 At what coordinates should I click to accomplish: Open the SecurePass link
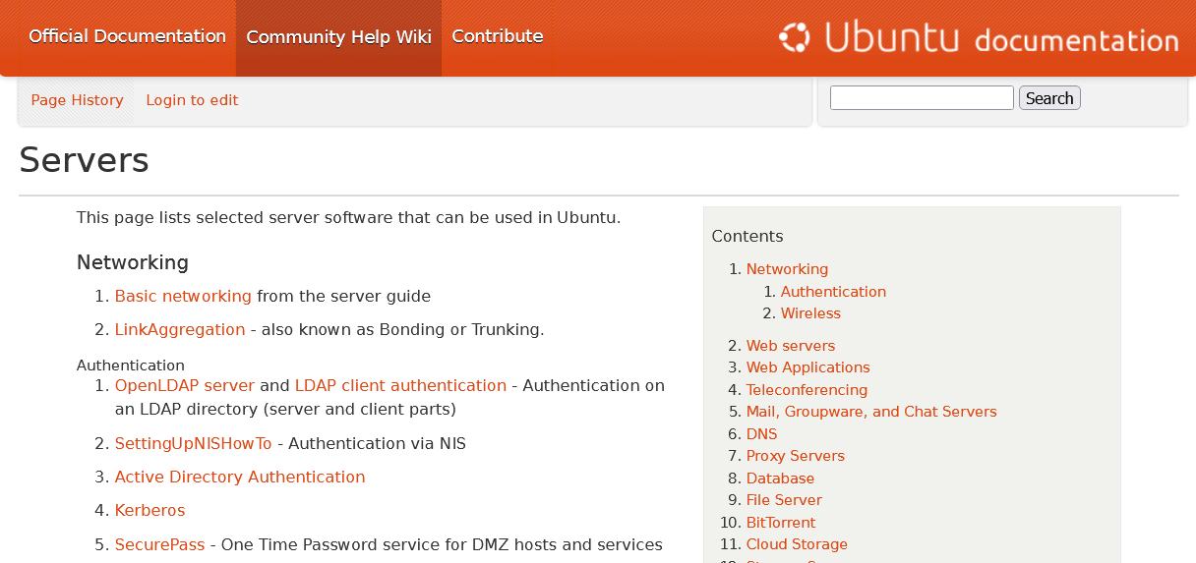click(159, 544)
